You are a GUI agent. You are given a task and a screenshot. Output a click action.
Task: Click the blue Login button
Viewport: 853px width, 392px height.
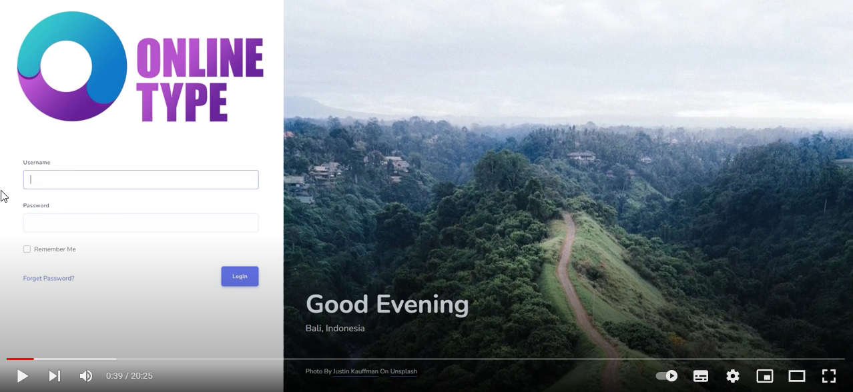pos(240,276)
